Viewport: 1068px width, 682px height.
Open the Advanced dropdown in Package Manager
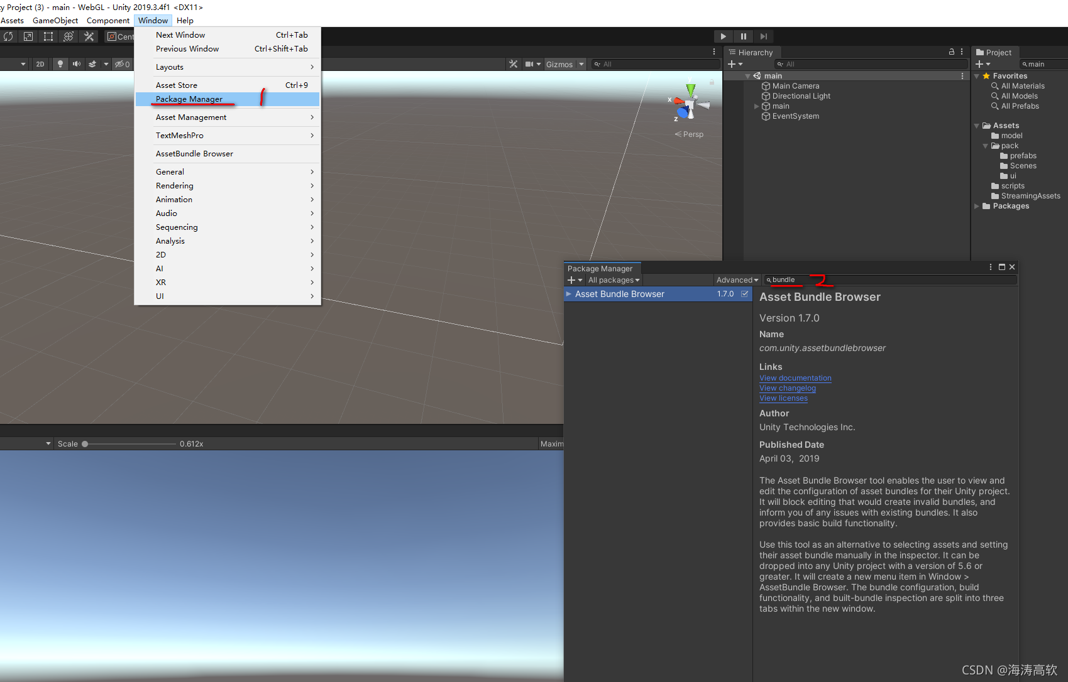737,280
